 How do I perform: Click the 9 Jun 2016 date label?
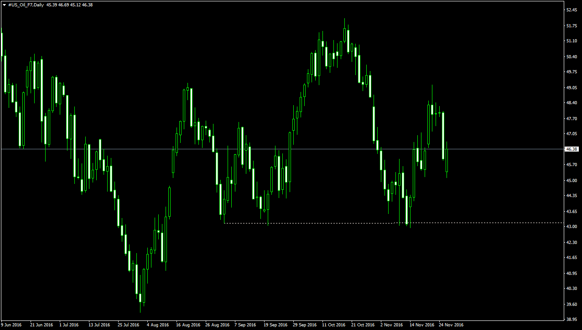(x=11, y=325)
